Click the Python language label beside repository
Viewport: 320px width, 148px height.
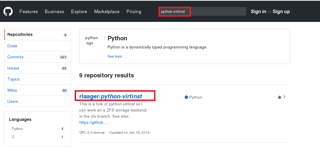[x=195, y=97]
